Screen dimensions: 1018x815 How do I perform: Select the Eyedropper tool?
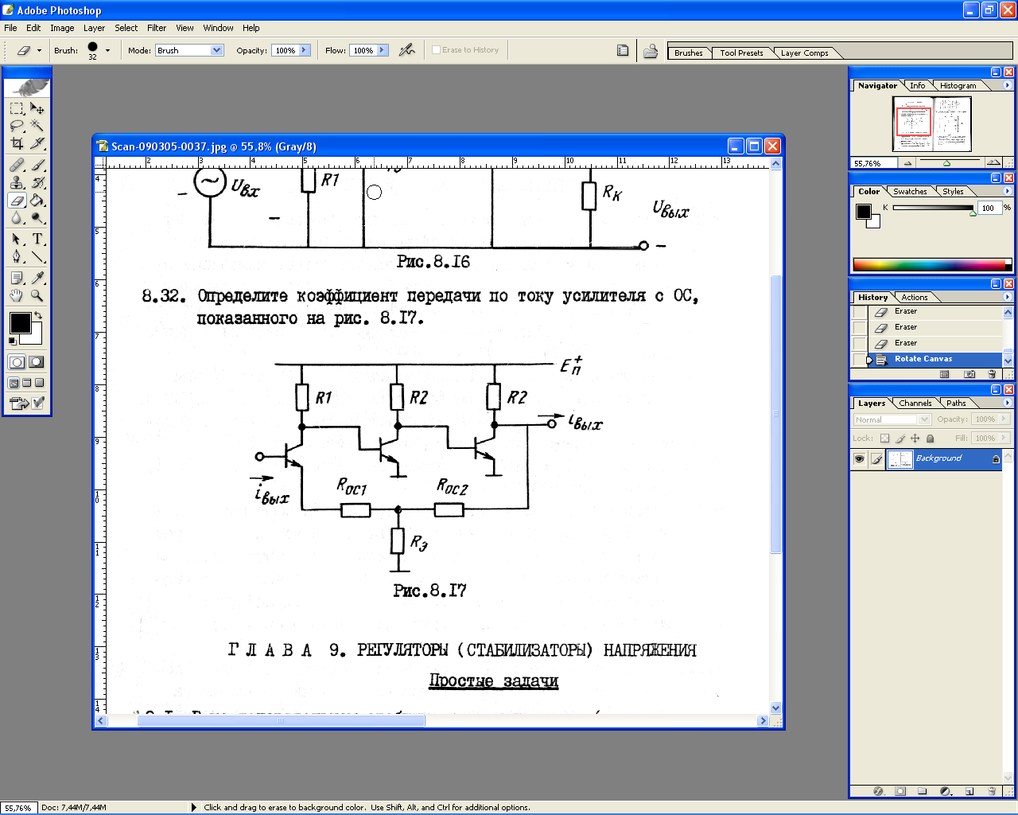pyautogui.click(x=37, y=278)
